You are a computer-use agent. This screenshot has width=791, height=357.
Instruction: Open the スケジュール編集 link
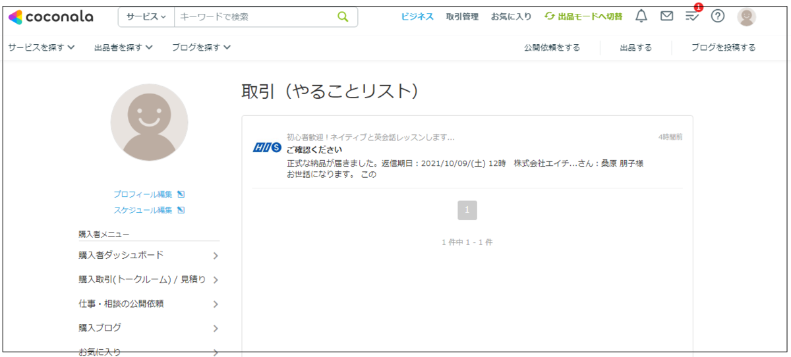coord(143,210)
